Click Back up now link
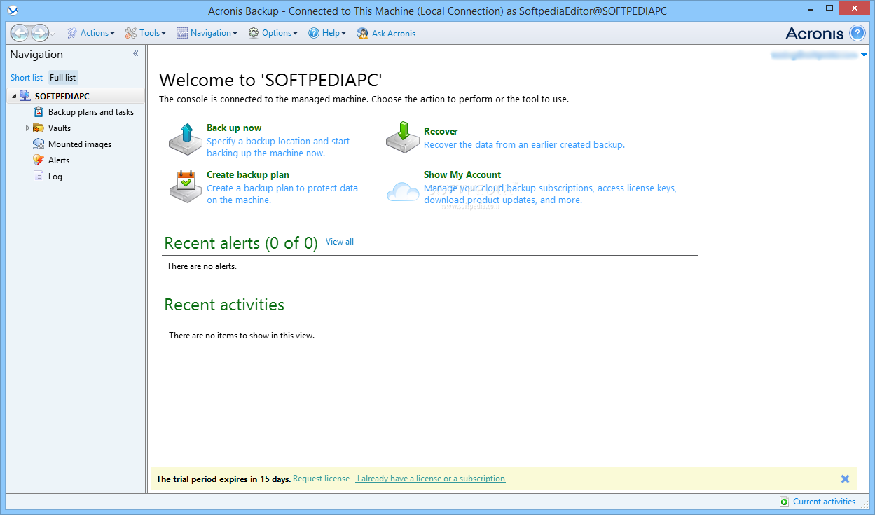 tap(234, 128)
